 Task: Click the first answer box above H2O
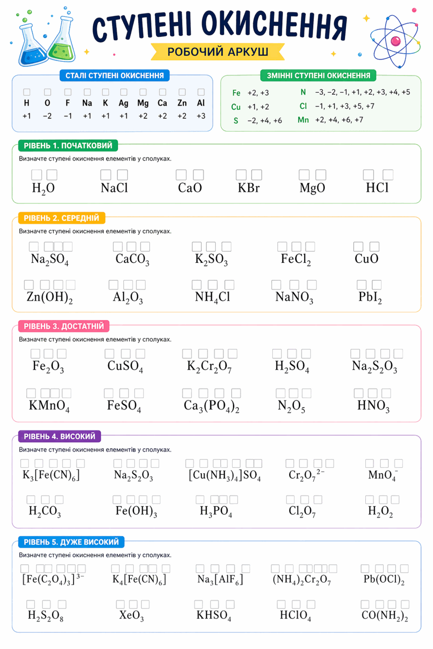tap(36, 175)
